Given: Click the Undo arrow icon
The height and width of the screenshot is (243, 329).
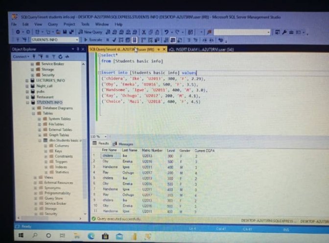Looking at the screenshot, I should (166, 32).
